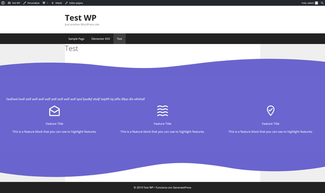Go to Sample Page in navigation
This screenshot has width=325, height=193.
(76, 38)
